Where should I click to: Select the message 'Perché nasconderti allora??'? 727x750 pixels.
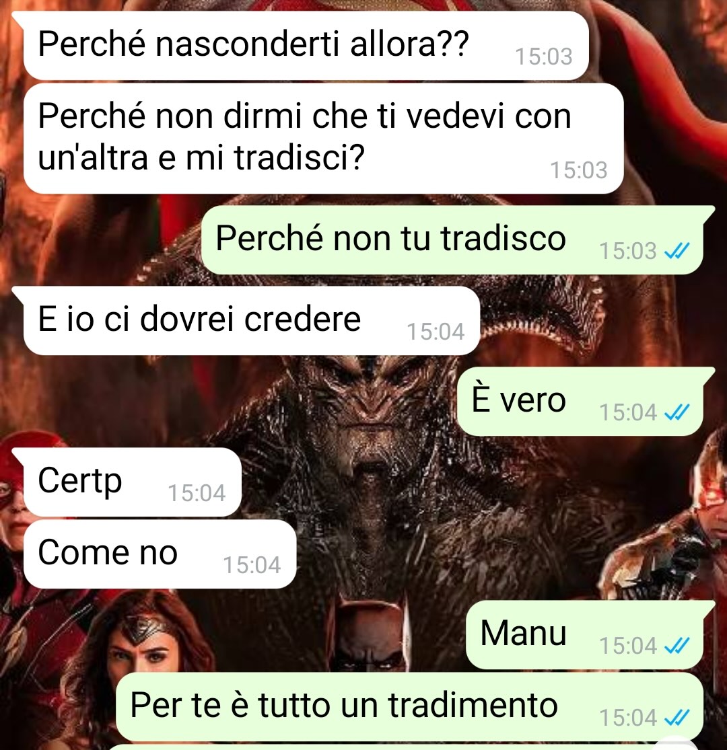[306, 46]
